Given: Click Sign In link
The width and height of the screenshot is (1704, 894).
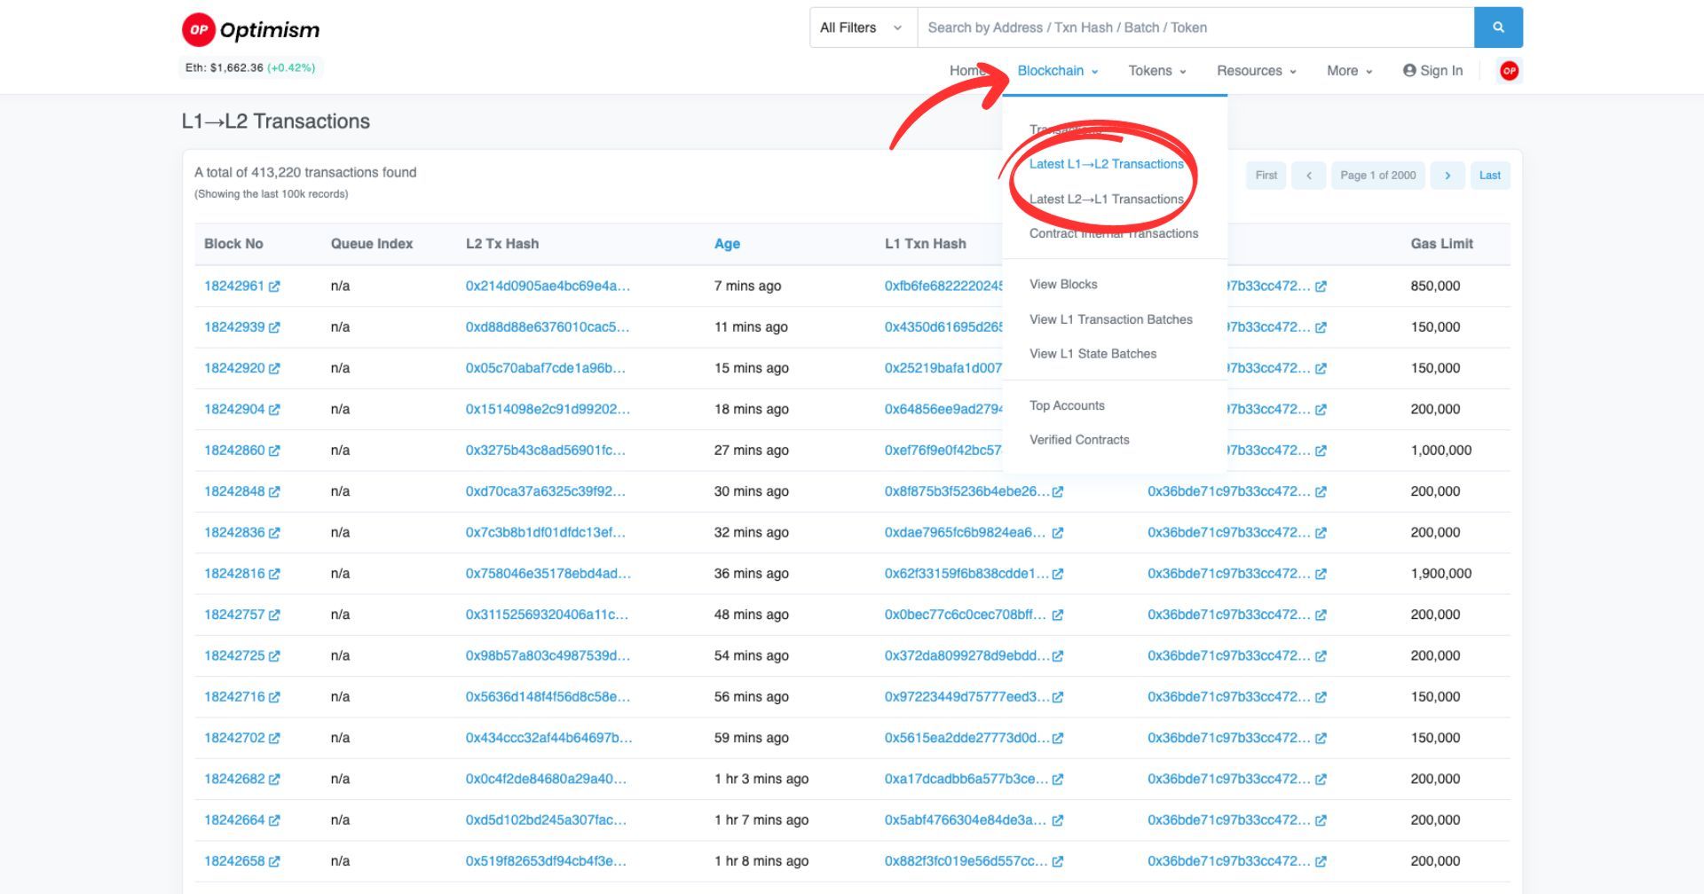Looking at the screenshot, I should pyautogui.click(x=1432, y=71).
